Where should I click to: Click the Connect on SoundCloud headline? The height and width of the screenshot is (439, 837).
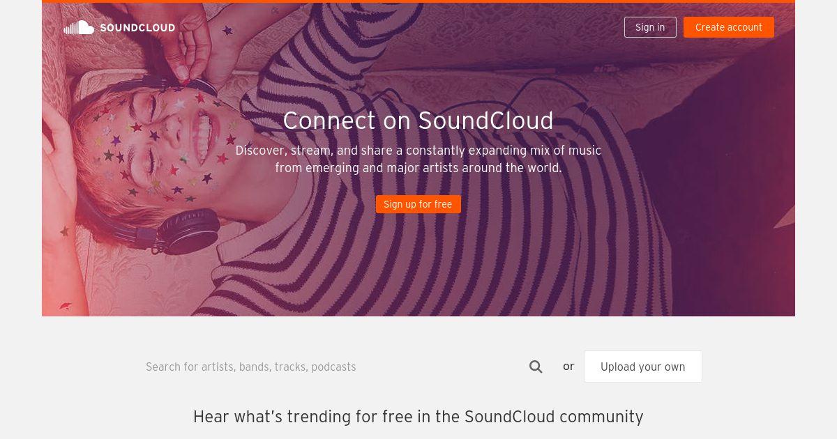click(418, 121)
